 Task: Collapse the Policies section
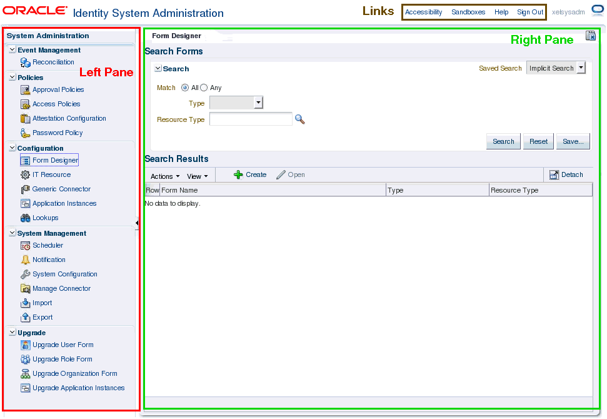tap(13, 77)
